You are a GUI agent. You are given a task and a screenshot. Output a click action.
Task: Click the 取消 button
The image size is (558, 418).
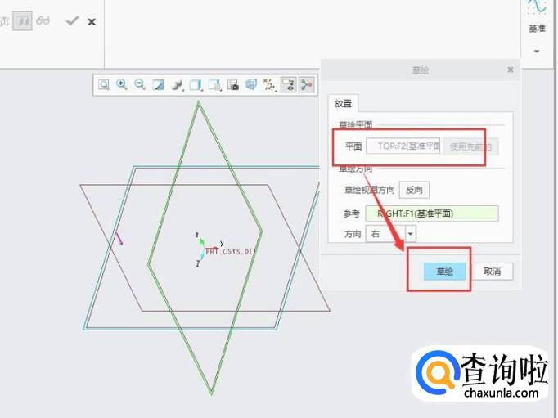493,272
